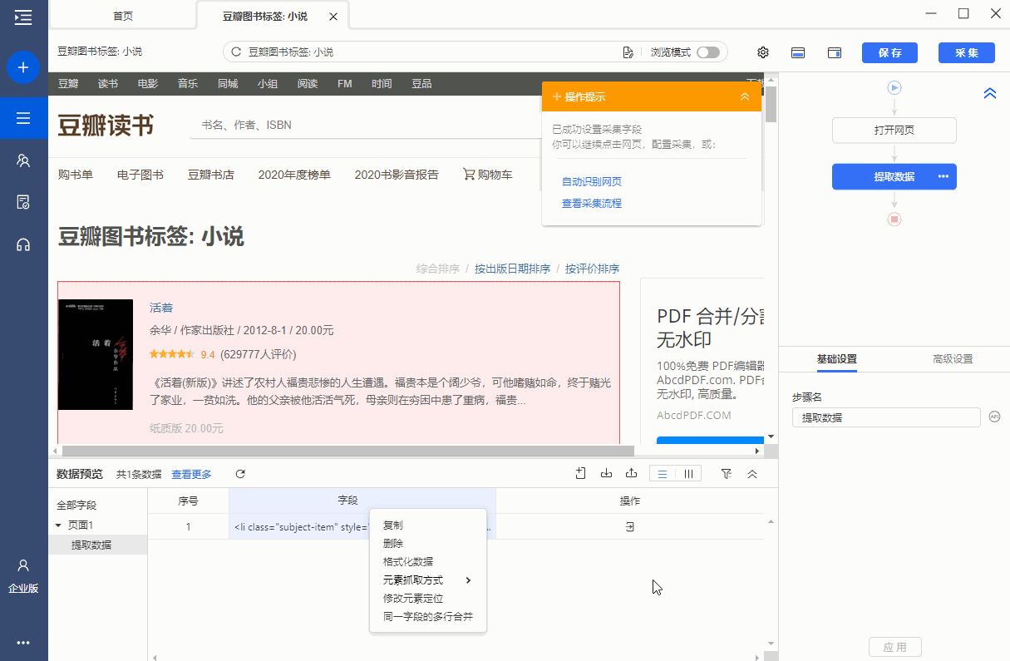Open the document-with-check sidebar icon

pyautogui.click(x=23, y=202)
